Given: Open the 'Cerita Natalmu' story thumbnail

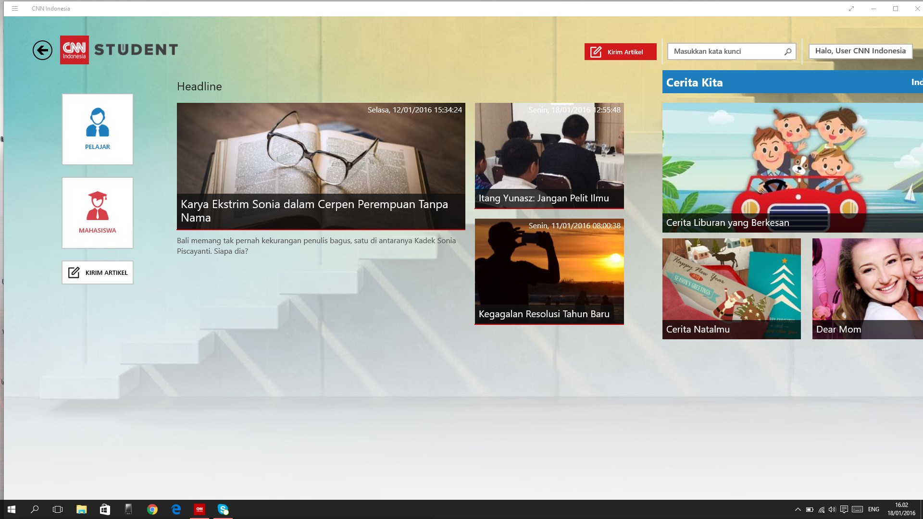Looking at the screenshot, I should click(x=731, y=288).
